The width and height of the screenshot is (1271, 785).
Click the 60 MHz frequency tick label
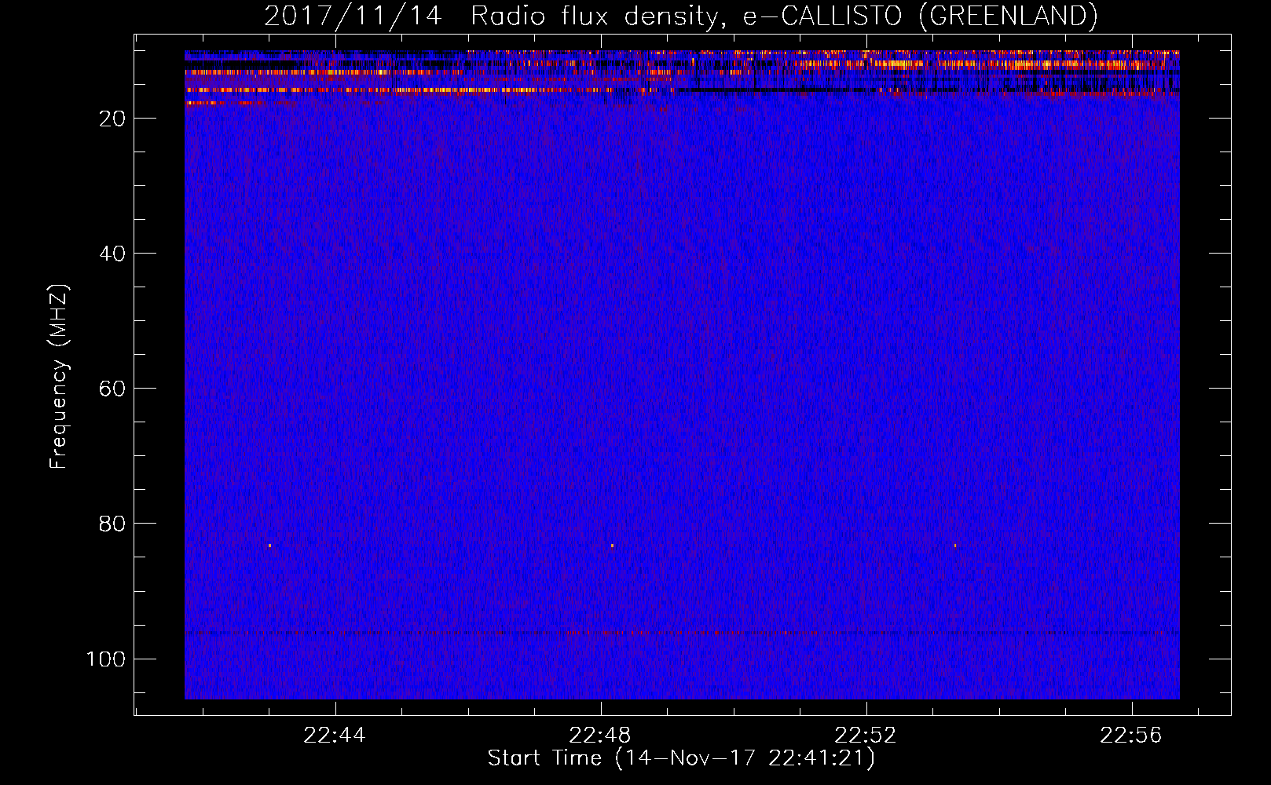112,389
